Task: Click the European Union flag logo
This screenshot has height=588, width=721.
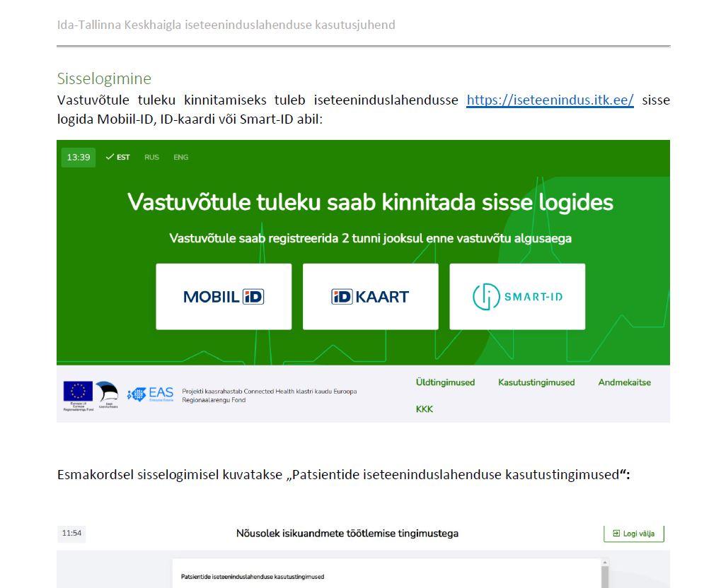Action: [78, 396]
